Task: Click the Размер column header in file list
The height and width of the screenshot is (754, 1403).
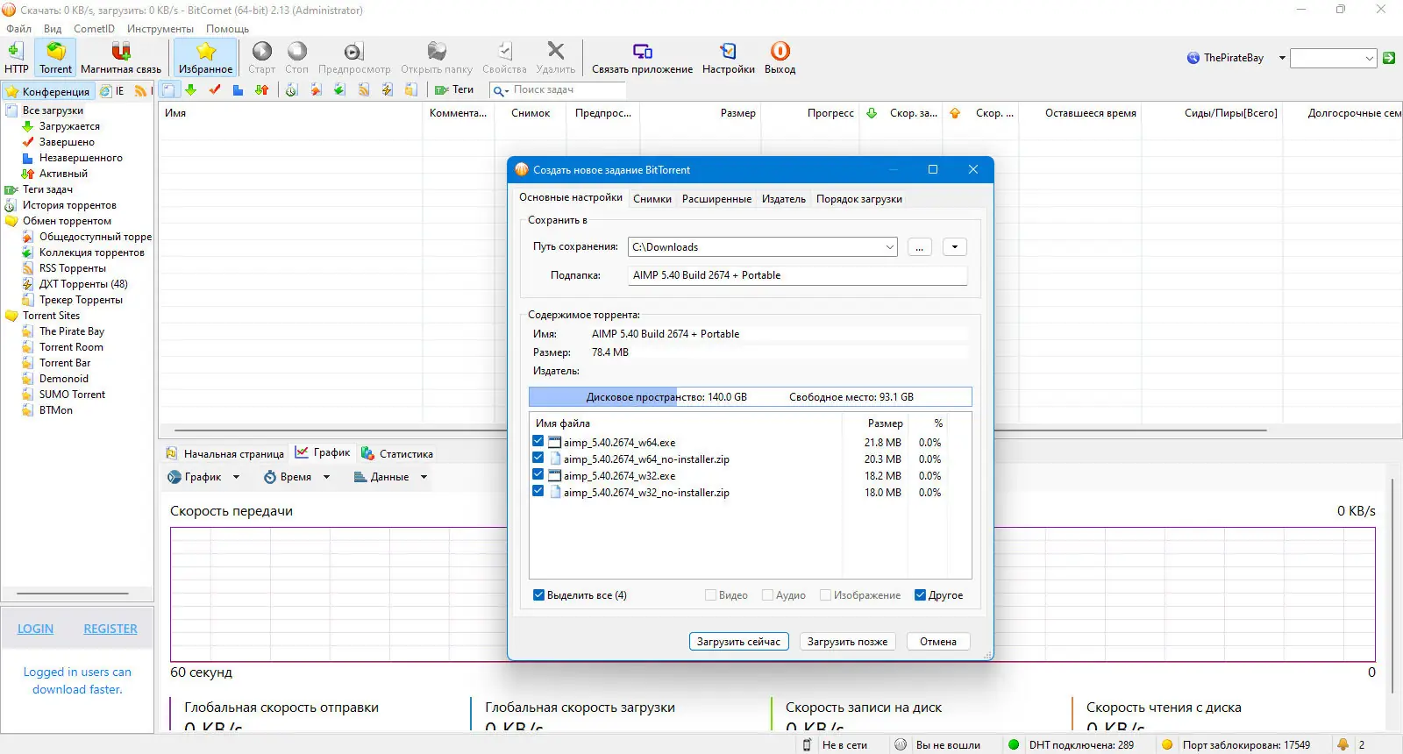Action: coord(885,423)
